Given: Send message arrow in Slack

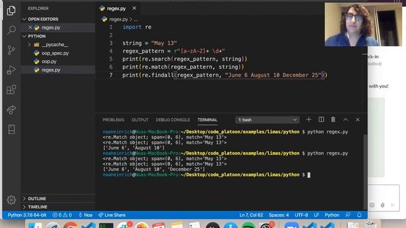Looking at the screenshot, I should 393,205.
